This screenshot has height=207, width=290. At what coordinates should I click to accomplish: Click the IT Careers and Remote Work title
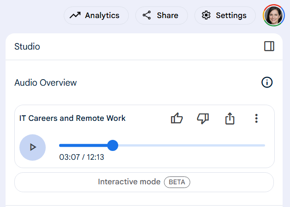coord(72,118)
